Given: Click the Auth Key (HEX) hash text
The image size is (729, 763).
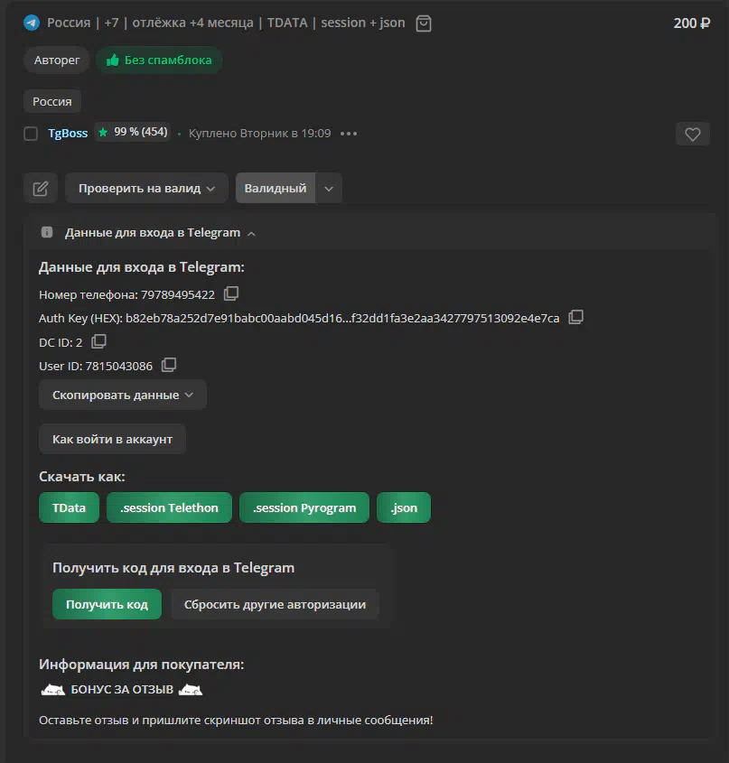Looking at the screenshot, I should (x=342, y=318).
